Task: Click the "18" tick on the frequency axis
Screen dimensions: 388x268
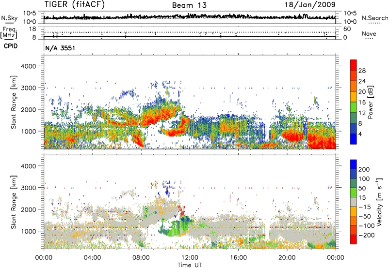Action: 32,29
